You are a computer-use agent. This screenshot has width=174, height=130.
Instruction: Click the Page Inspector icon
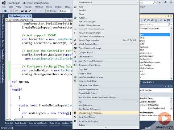click(75, 40)
